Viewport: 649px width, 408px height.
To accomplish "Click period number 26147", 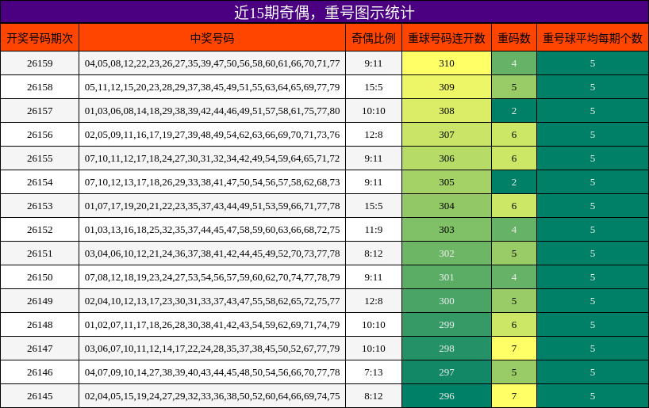I will click(x=40, y=349).
